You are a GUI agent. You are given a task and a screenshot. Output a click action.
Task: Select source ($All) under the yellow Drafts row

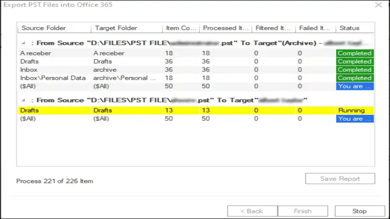coord(28,119)
